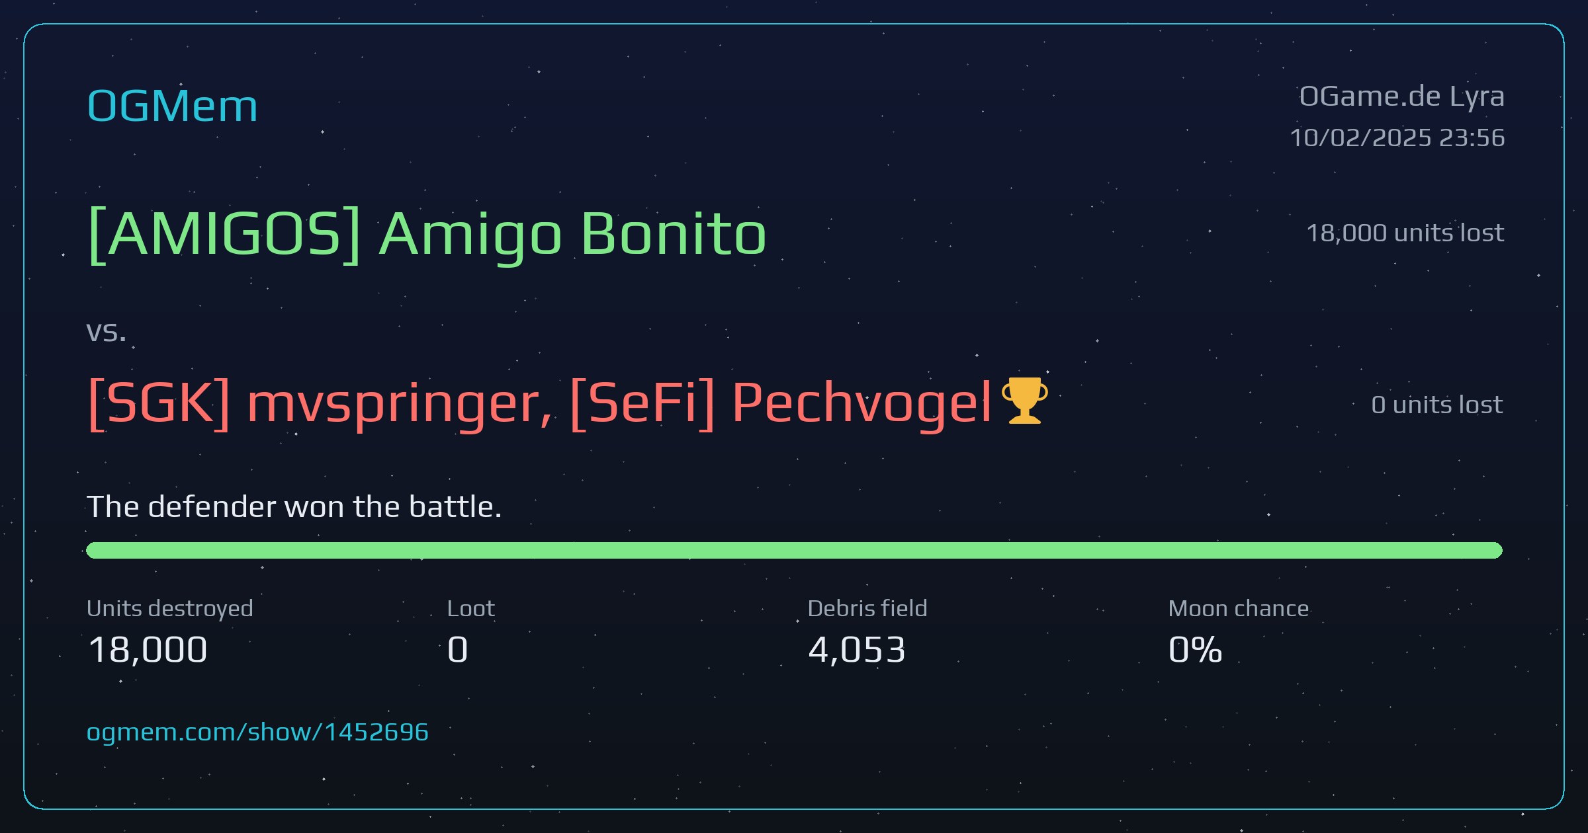
Task: Click the gold trophy winner icon
Action: pyautogui.click(x=1024, y=400)
